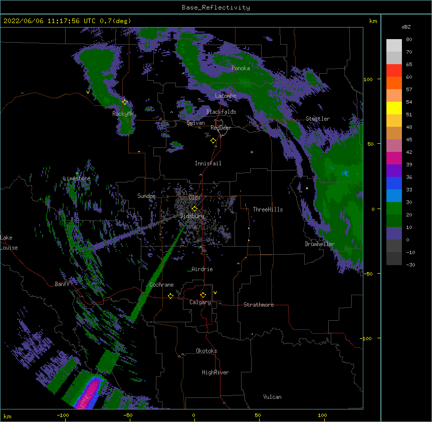The height and width of the screenshot is (422, 432).
Task: Click the HighRiver label
Action: point(215,372)
